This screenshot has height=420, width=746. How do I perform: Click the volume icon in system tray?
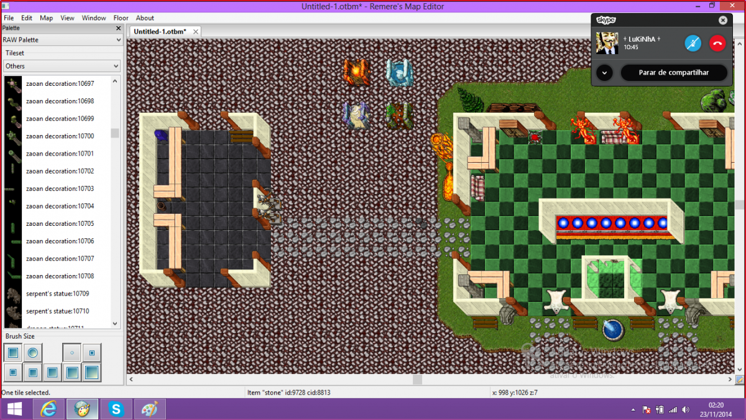685,410
